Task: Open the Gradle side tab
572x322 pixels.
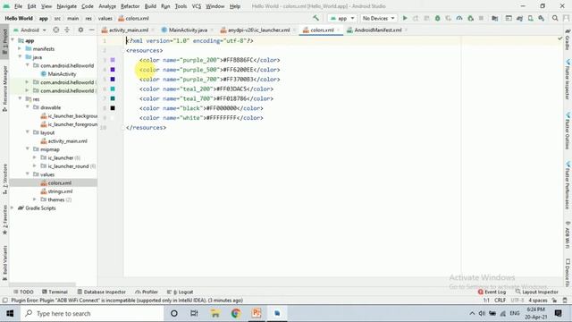Action: click(568, 40)
